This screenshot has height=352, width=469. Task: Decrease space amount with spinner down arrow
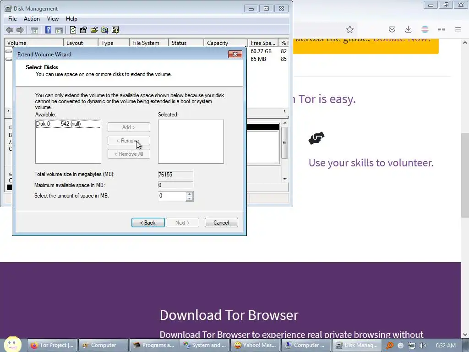pyautogui.click(x=189, y=199)
